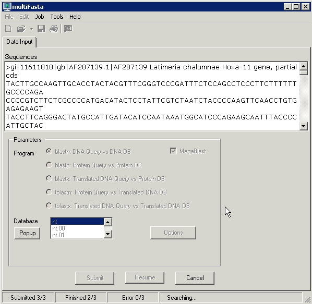
Task: Click the Open folder toolbar icon
Action: click(x=21, y=29)
